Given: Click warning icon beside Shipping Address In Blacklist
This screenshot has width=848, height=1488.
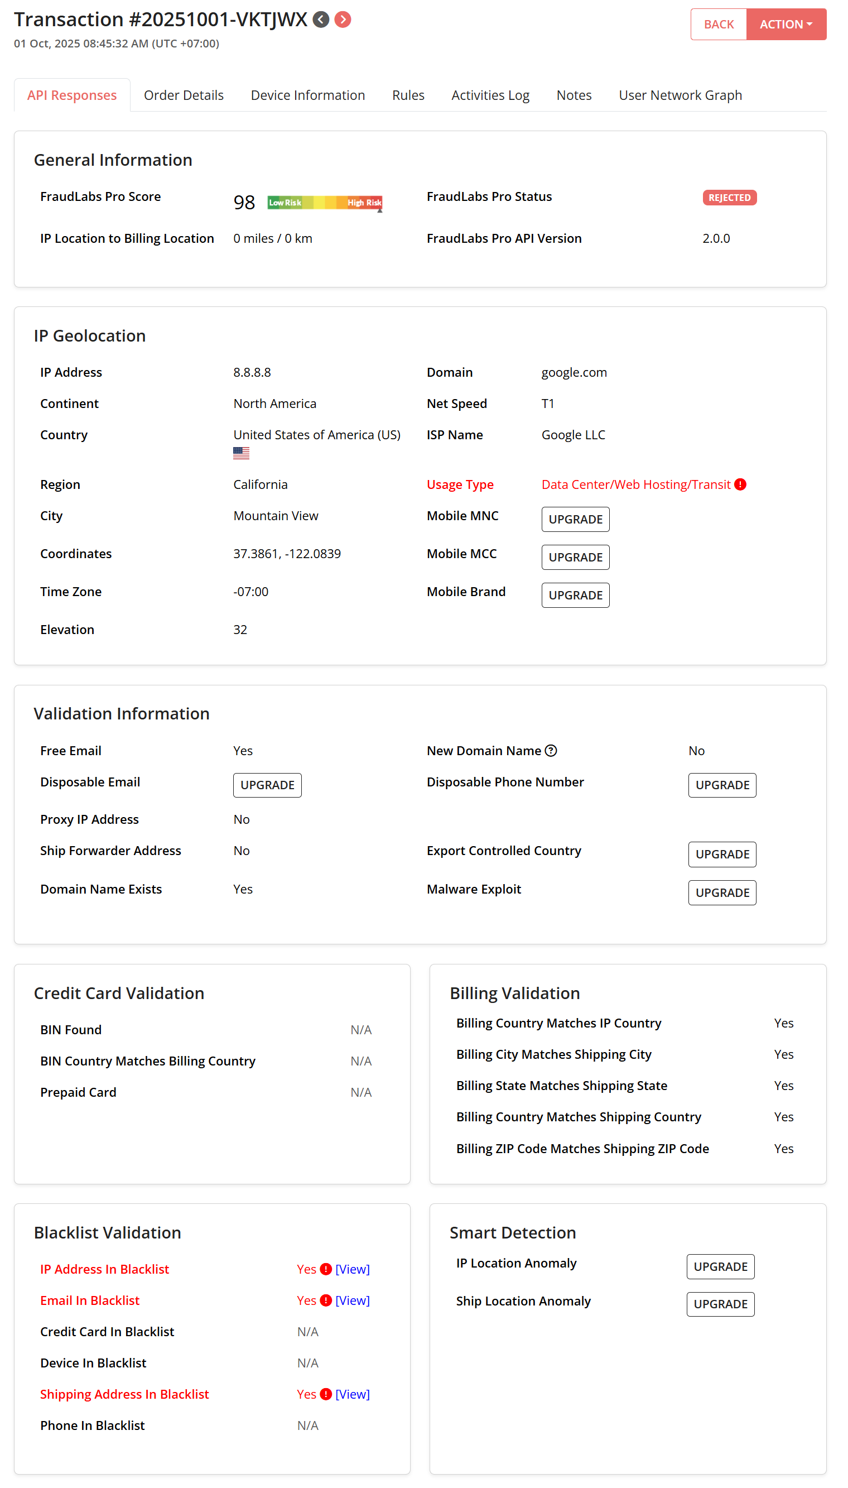Looking at the screenshot, I should (326, 1394).
